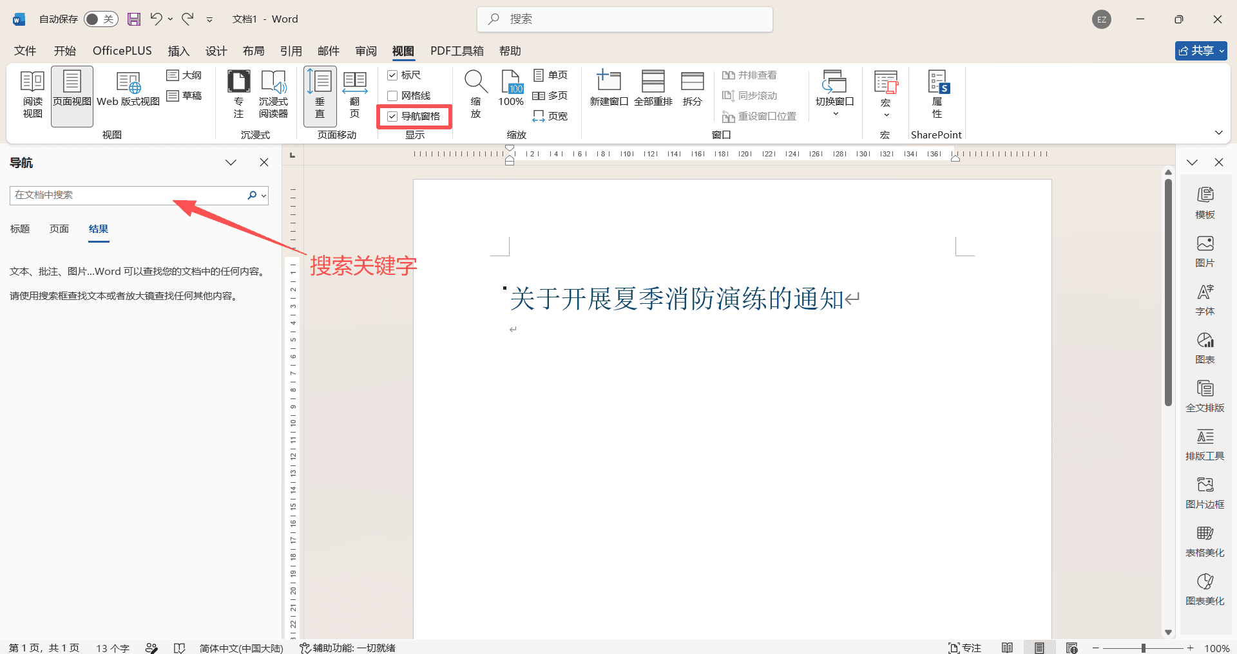Click language indicator 简体中文(中国大陆)

coord(241,648)
